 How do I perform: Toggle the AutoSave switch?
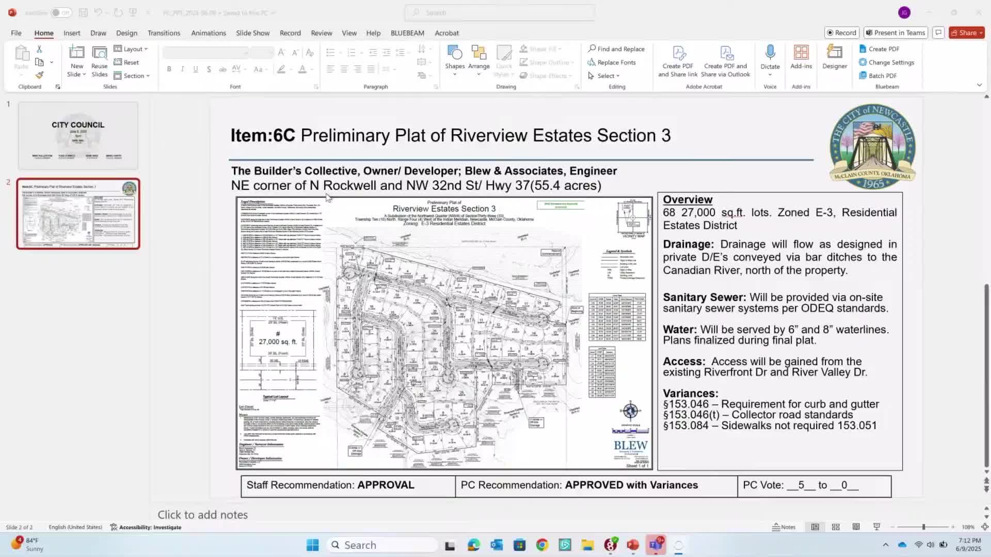(x=61, y=12)
